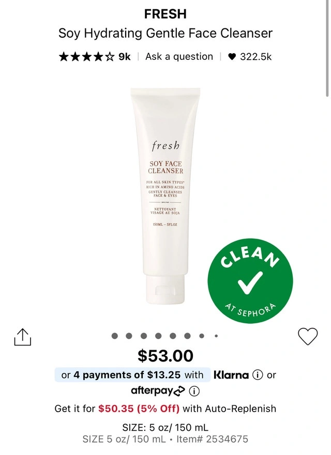Select sixth image carousel dot
This screenshot has height=455, width=331.
187,336
